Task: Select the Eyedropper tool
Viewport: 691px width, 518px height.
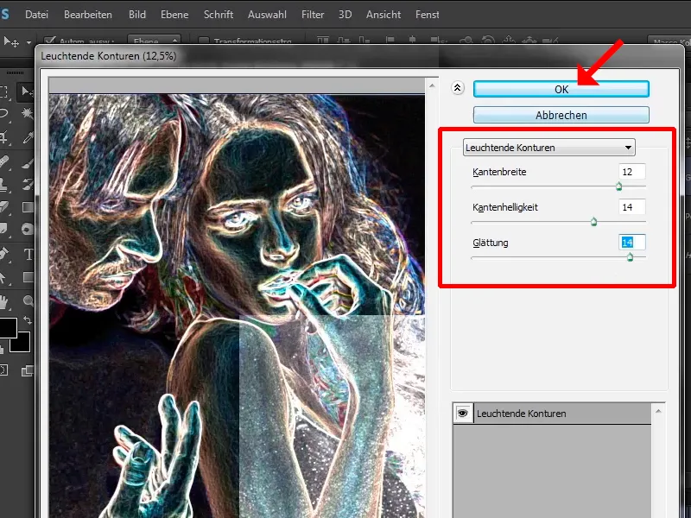Action: point(27,138)
